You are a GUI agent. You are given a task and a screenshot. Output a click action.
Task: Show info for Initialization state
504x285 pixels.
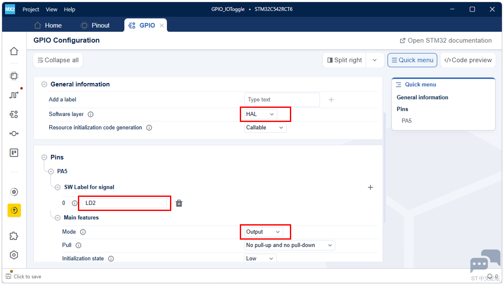tap(111, 258)
